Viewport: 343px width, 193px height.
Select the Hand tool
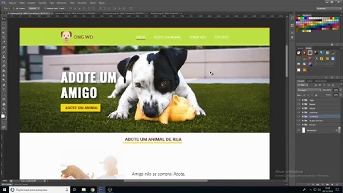[x=4, y=104]
